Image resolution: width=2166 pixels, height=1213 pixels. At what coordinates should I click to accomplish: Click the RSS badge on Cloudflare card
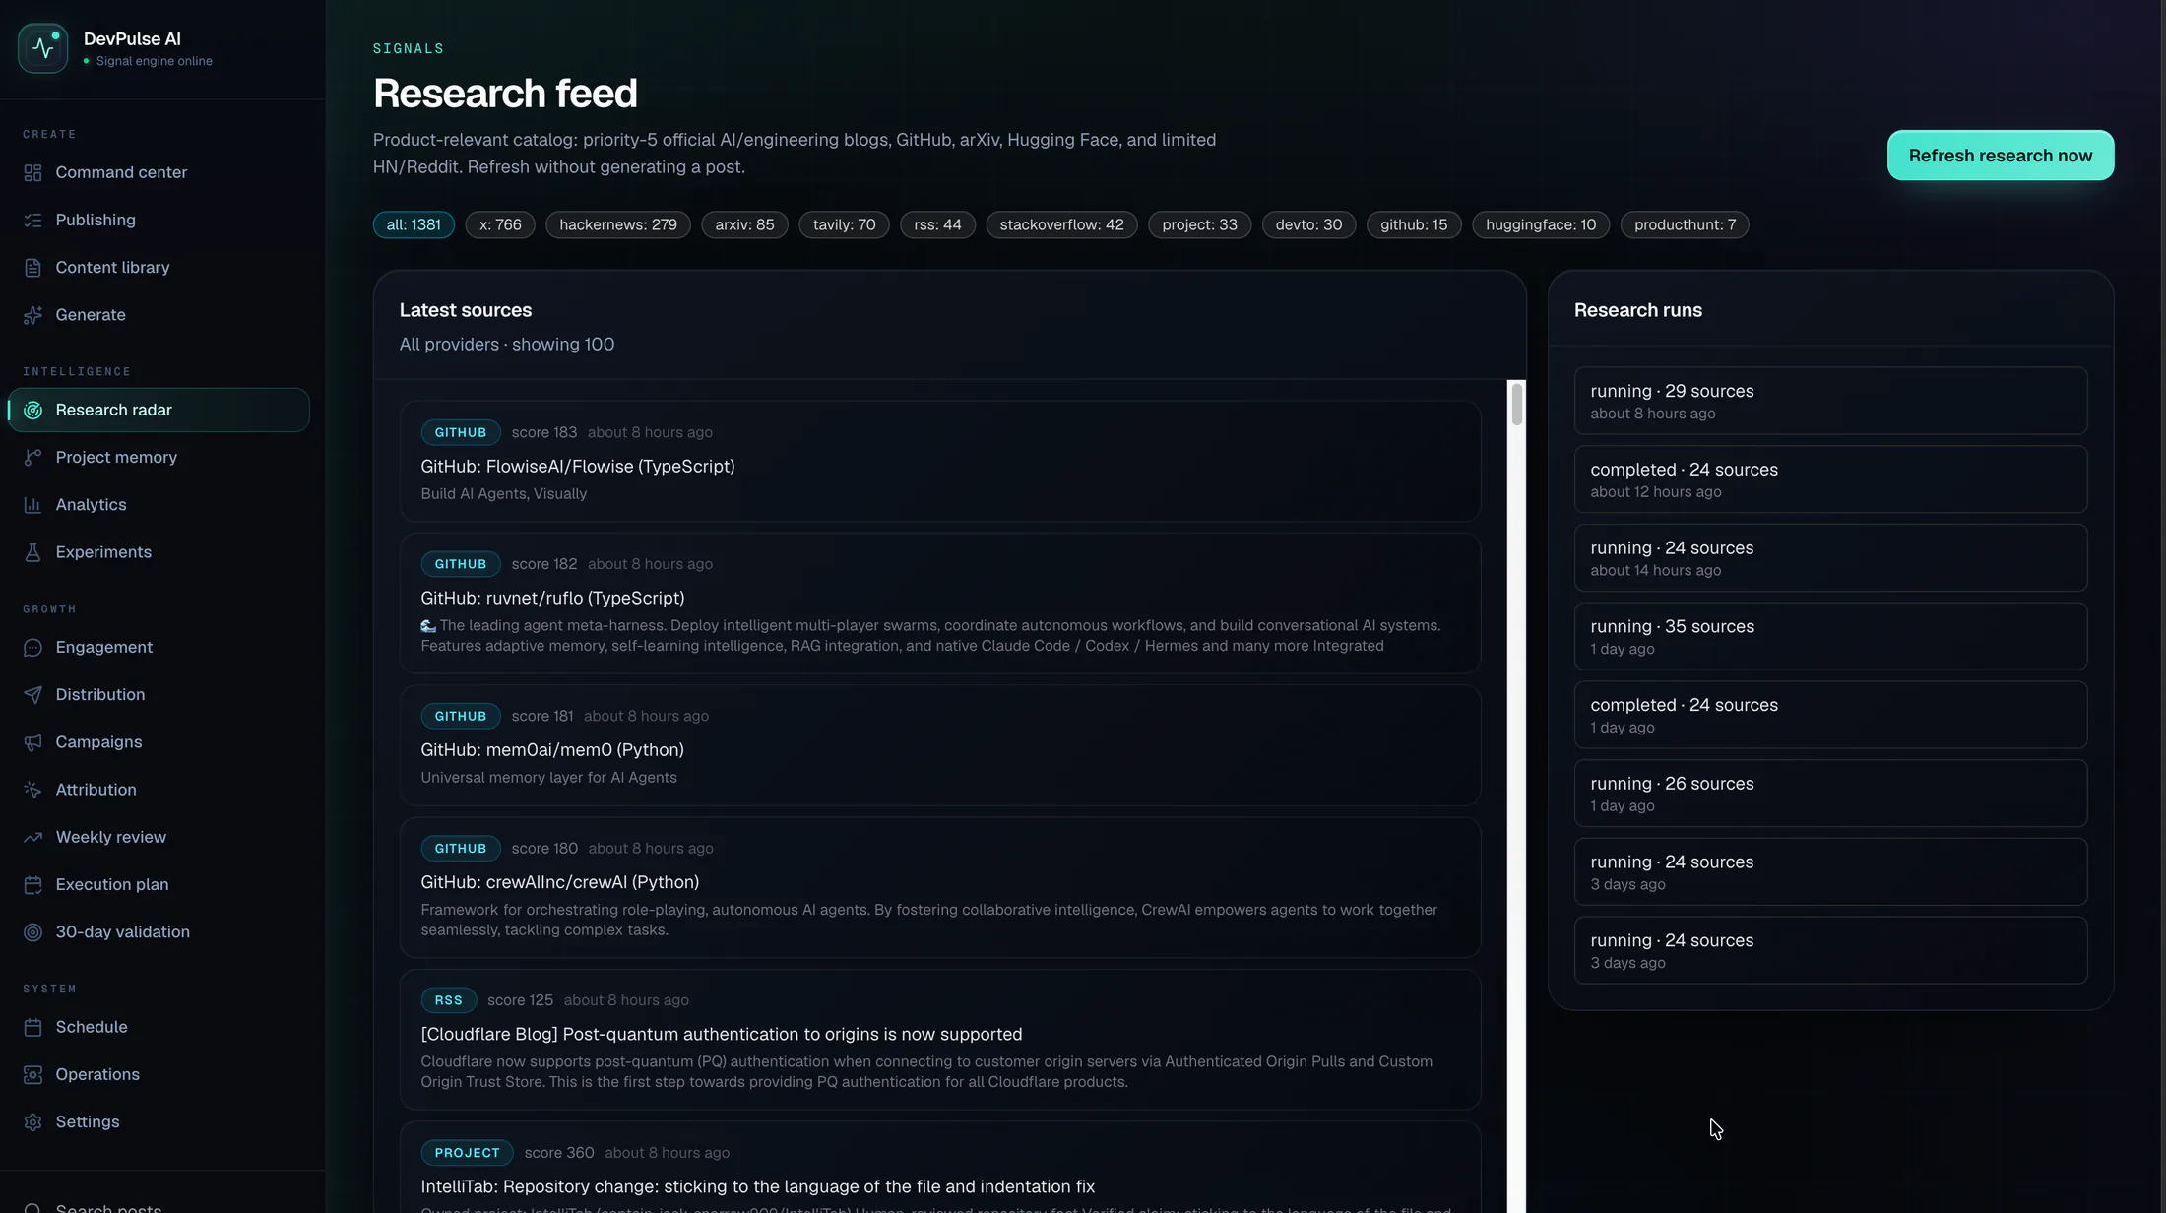[449, 1000]
